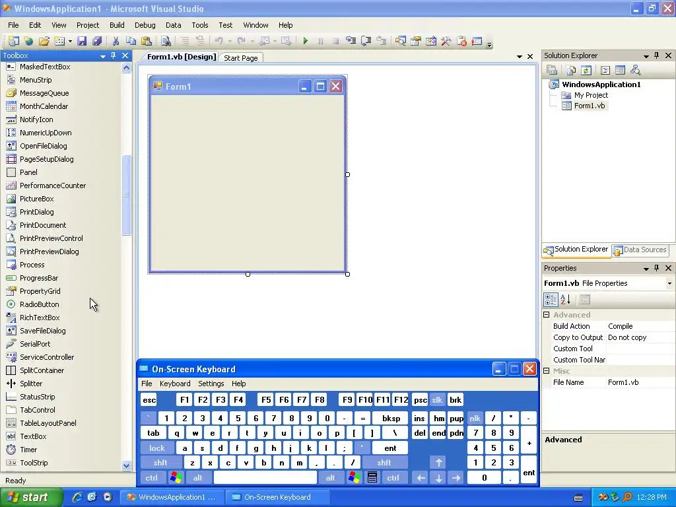The image size is (676, 507).
Task: Click the Paste clipboard icon
Action: click(147, 41)
